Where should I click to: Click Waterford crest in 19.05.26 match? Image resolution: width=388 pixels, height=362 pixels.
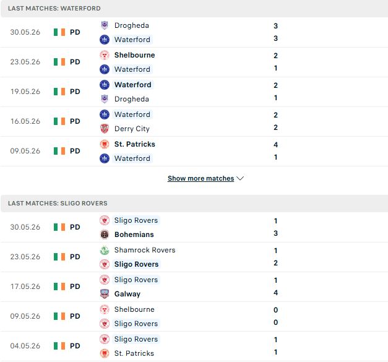105,85
